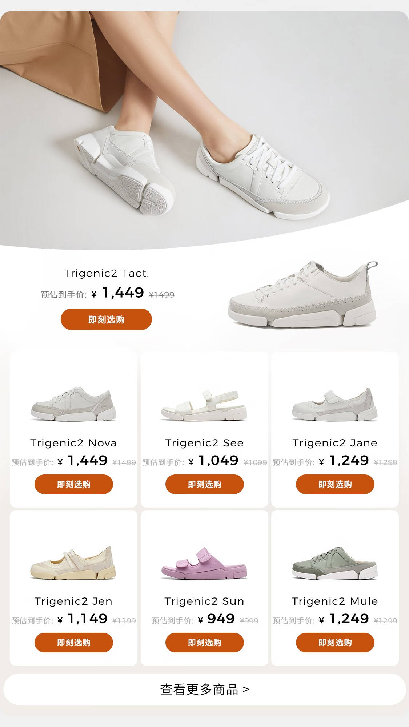Open the Trigenic2 Jane shoe thumbnail
Image resolution: width=409 pixels, height=727 pixels.
point(335,405)
